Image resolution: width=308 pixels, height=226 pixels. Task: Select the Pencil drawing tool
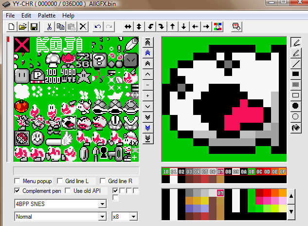tap(296, 42)
